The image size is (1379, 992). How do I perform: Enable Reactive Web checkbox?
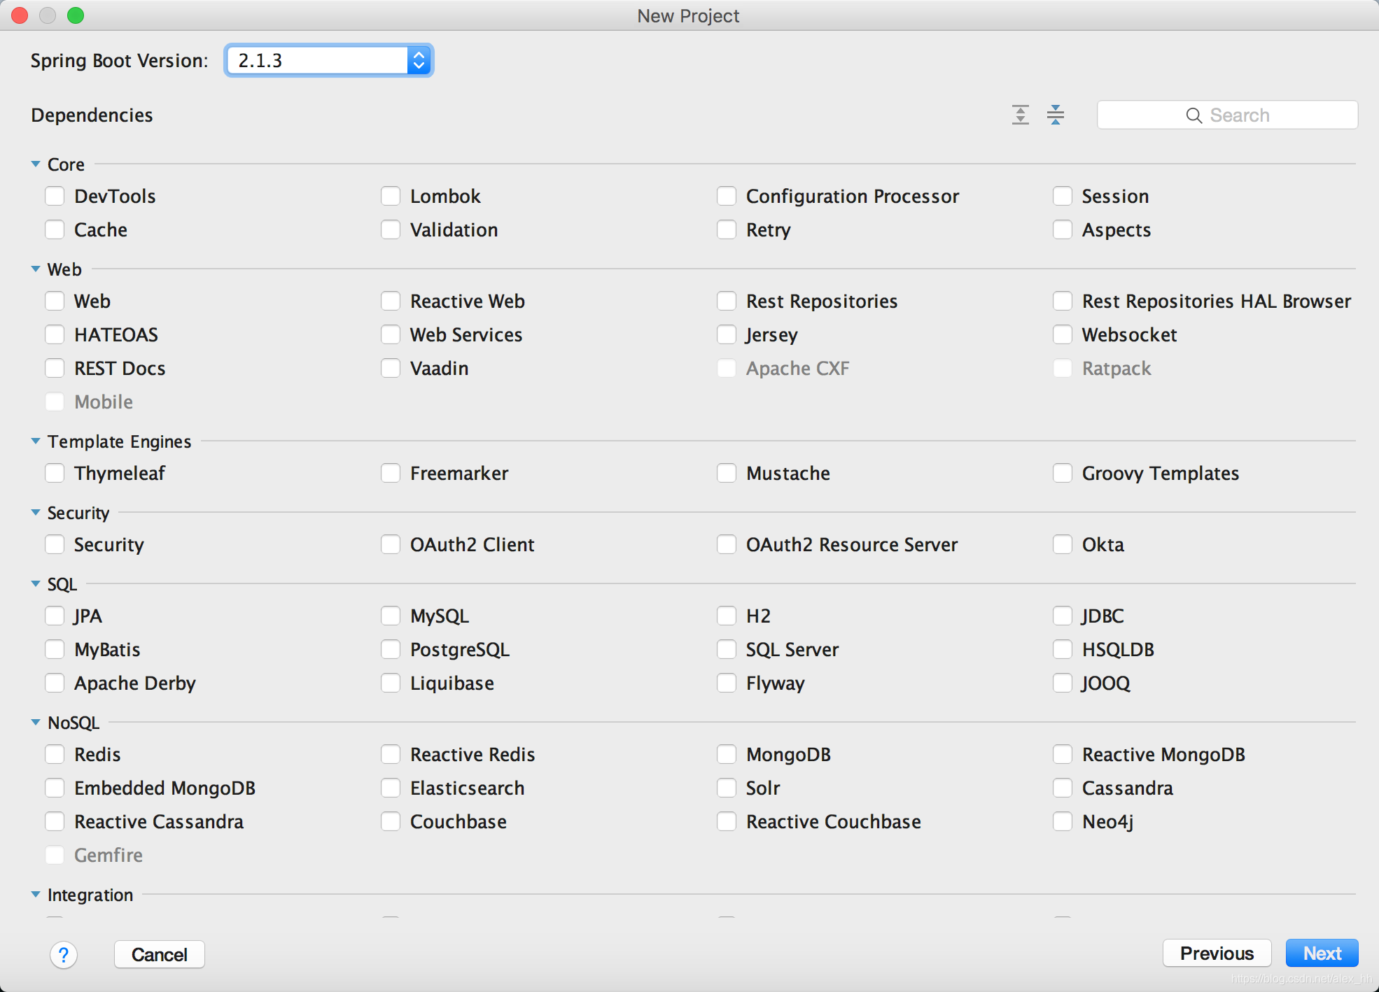coord(391,301)
